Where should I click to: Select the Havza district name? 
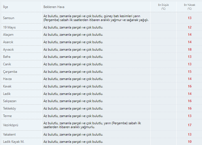[x=7, y=79]
